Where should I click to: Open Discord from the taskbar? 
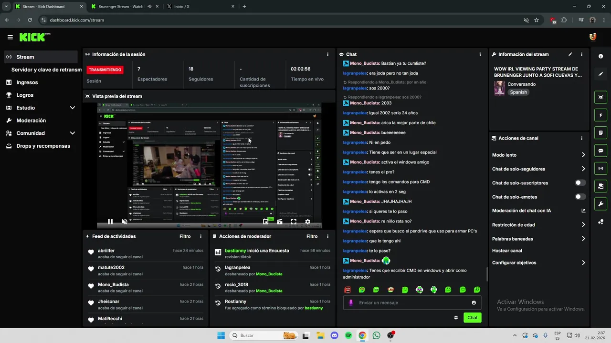tap(334, 335)
